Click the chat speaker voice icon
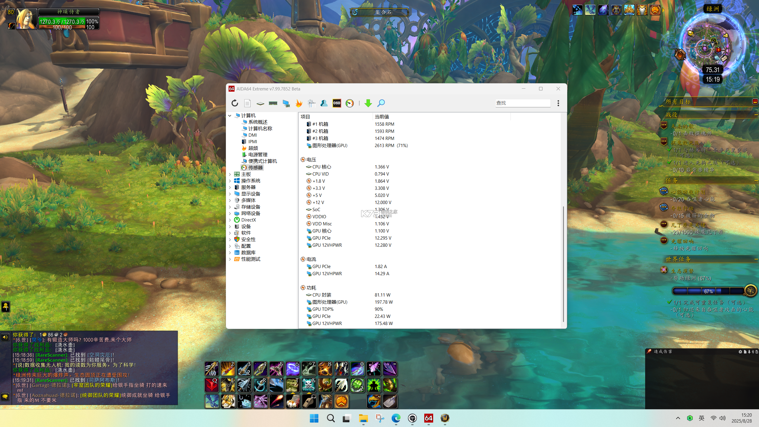This screenshot has width=759, height=427. pos(5,337)
